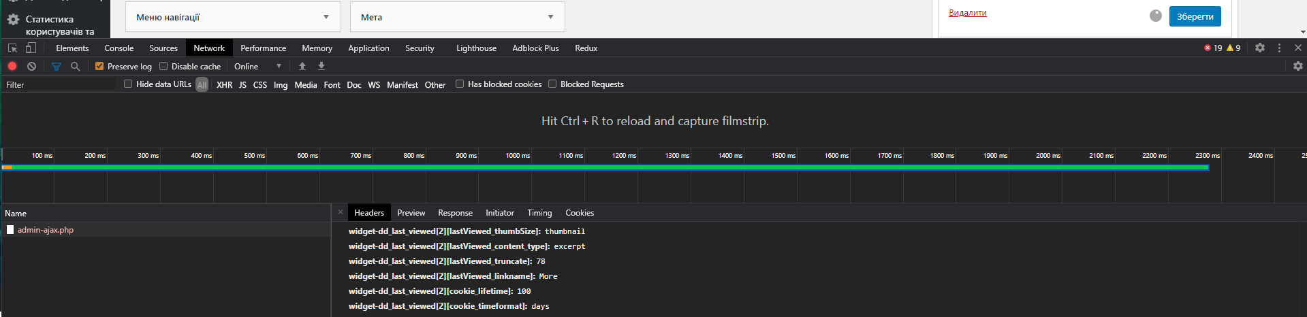Switch to the Console tab
1307x317 pixels.
pyautogui.click(x=119, y=48)
